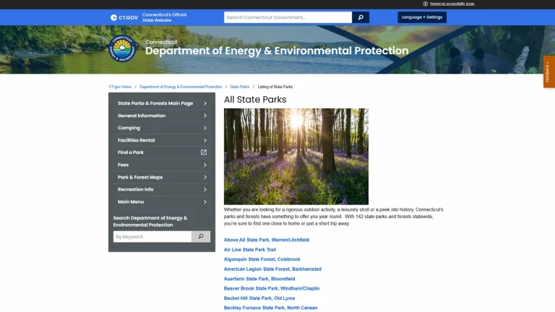Click the by Keyword search field
The width and height of the screenshot is (555, 312).
pyautogui.click(x=152, y=237)
